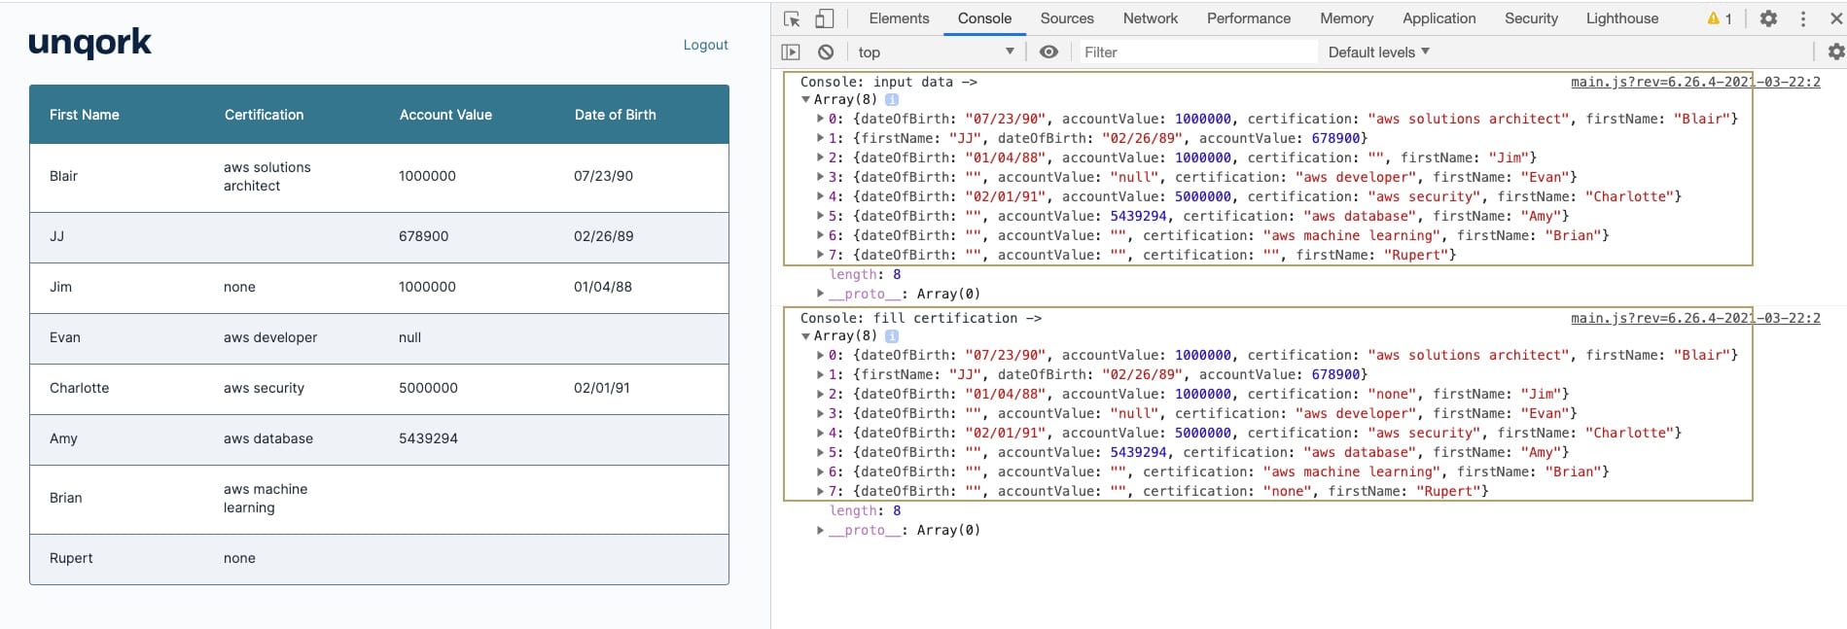Open the Lighthouse tab
Viewport: 1847px width, 629px height.
[1622, 18]
